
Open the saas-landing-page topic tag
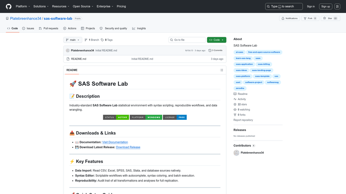coord(261,70)
